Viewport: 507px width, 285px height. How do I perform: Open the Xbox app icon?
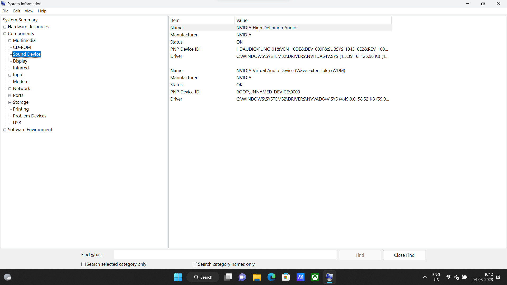[315, 277]
